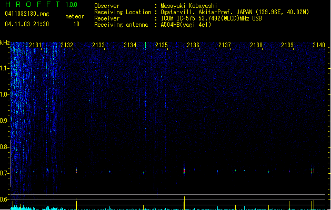Click the 2139 time axis label
Image resolution: width=331 pixels, height=210 pixels.
(287, 45)
